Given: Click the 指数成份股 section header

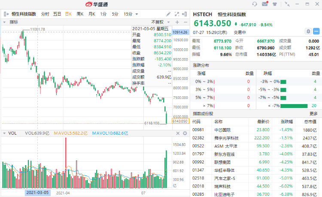Looking at the screenshot, I should 203,114.
